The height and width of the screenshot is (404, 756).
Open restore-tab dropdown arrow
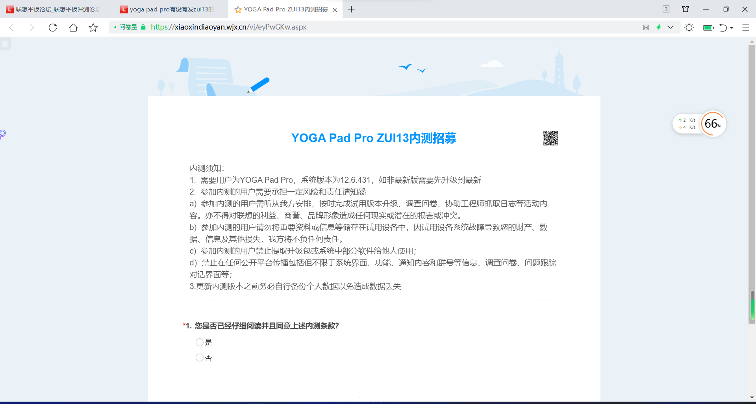click(x=732, y=28)
